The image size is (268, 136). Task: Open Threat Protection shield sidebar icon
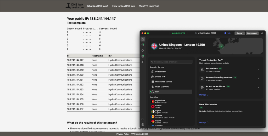(x=143, y=45)
